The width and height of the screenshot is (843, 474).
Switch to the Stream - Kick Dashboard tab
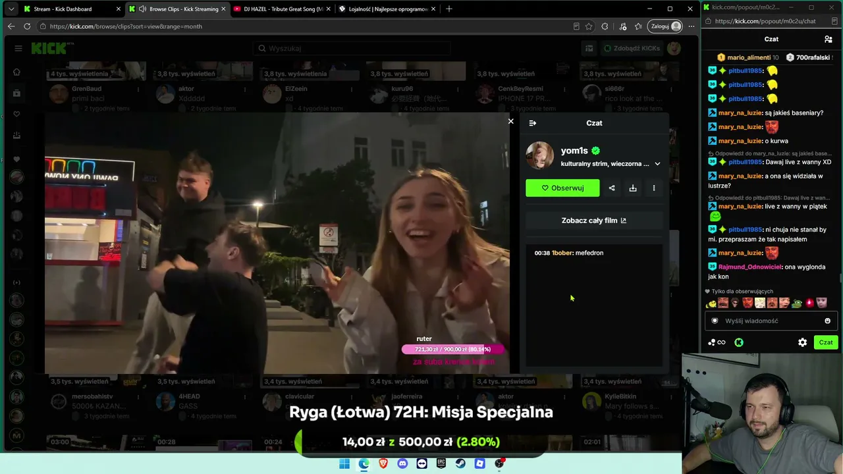click(72, 9)
